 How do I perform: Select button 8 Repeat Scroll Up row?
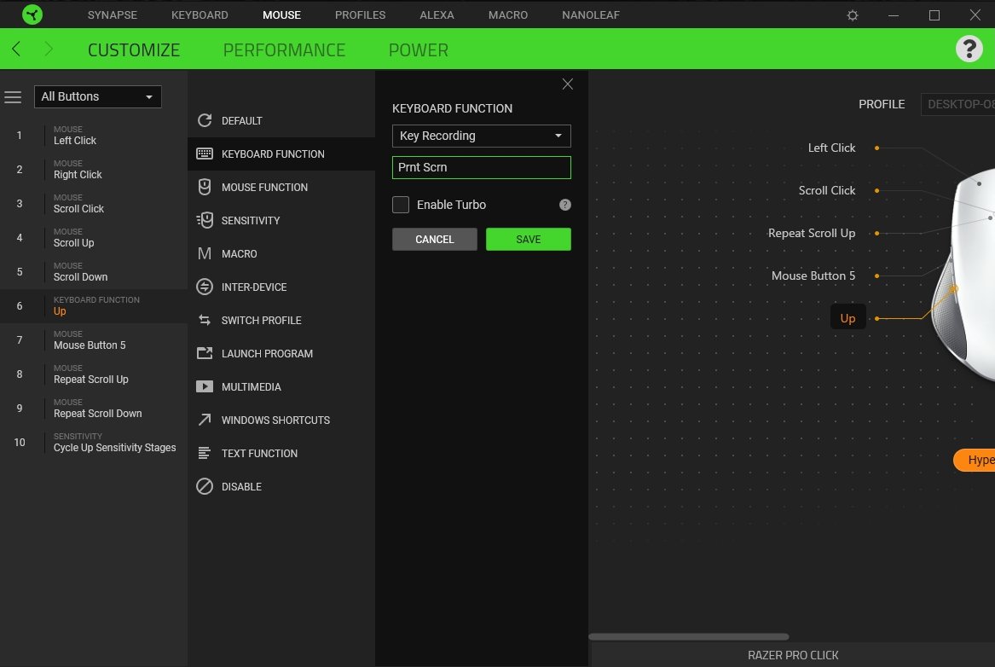click(94, 374)
